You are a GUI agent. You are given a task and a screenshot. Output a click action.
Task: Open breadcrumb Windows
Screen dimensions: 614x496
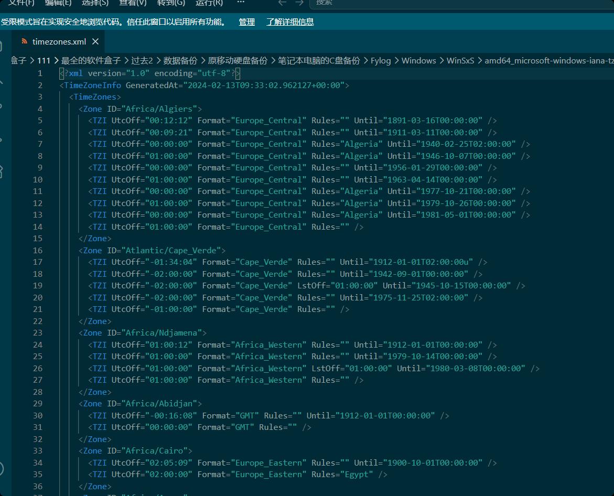(x=418, y=61)
